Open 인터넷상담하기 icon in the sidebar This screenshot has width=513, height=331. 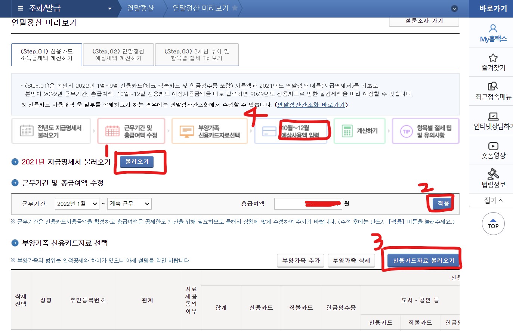point(493,116)
